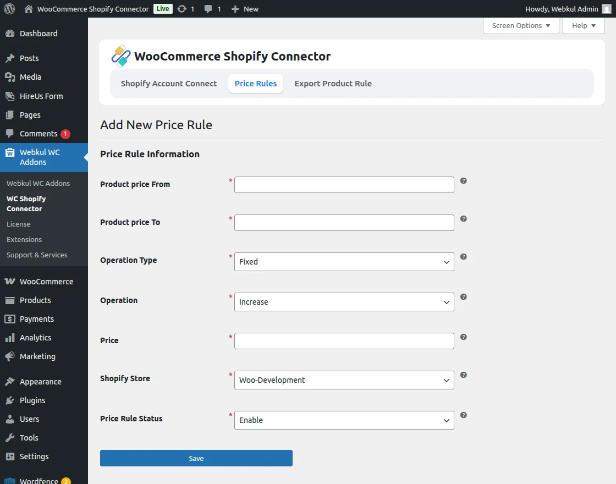Click the WooCommerce sidebar icon
The height and width of the screenshot is (484, 616).
[x=11, y=281]
